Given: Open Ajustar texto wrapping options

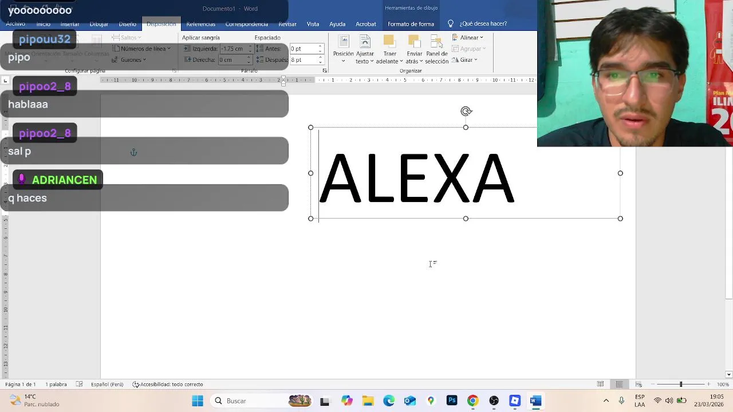Looking at the screenshot, I should point(365,49).
